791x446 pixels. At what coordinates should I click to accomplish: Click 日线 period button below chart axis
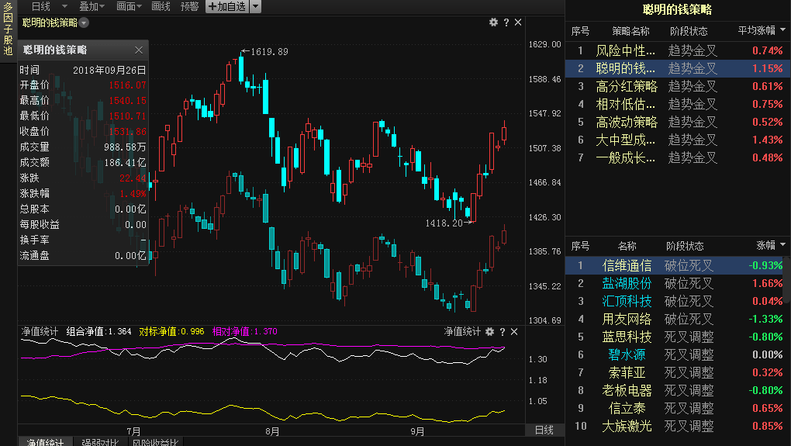544,430
